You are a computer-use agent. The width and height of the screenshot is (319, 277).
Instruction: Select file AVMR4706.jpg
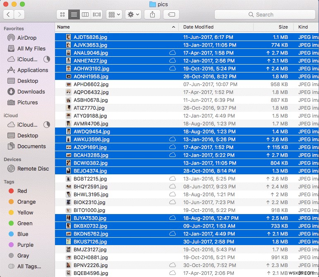point(187,124)
